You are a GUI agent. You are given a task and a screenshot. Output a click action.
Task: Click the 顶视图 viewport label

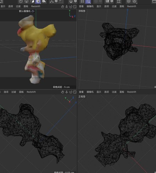tap(82, 11)
